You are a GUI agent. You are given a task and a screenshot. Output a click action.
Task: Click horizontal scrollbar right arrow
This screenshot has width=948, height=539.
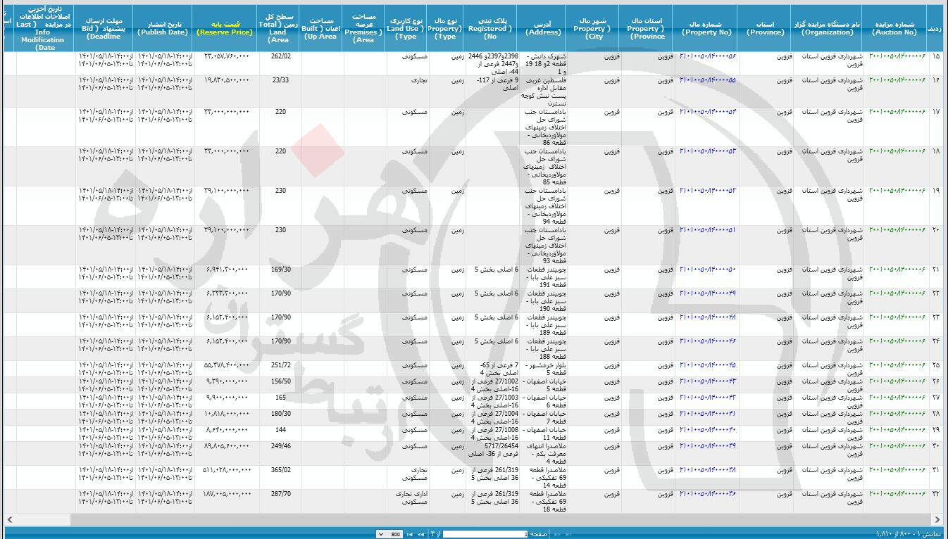pyautogui.click(x=937, y=519)
